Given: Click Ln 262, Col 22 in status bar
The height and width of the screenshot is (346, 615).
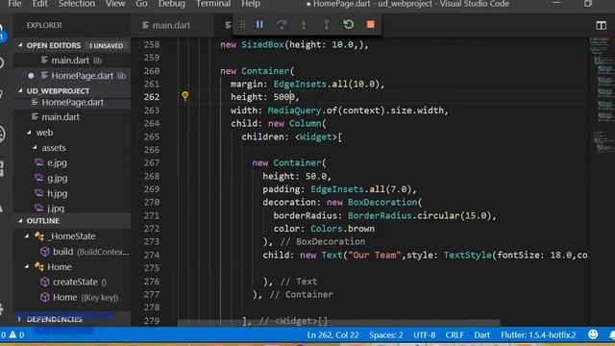Looking at the screenshot, I should click(x=332, y=335).
